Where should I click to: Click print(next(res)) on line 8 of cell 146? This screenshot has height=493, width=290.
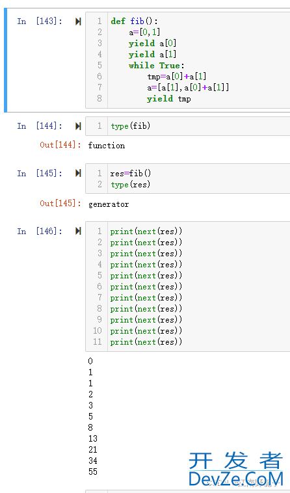(x=146, y=308)
